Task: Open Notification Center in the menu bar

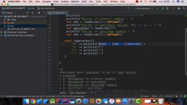Action: click(x=182, y=1)
